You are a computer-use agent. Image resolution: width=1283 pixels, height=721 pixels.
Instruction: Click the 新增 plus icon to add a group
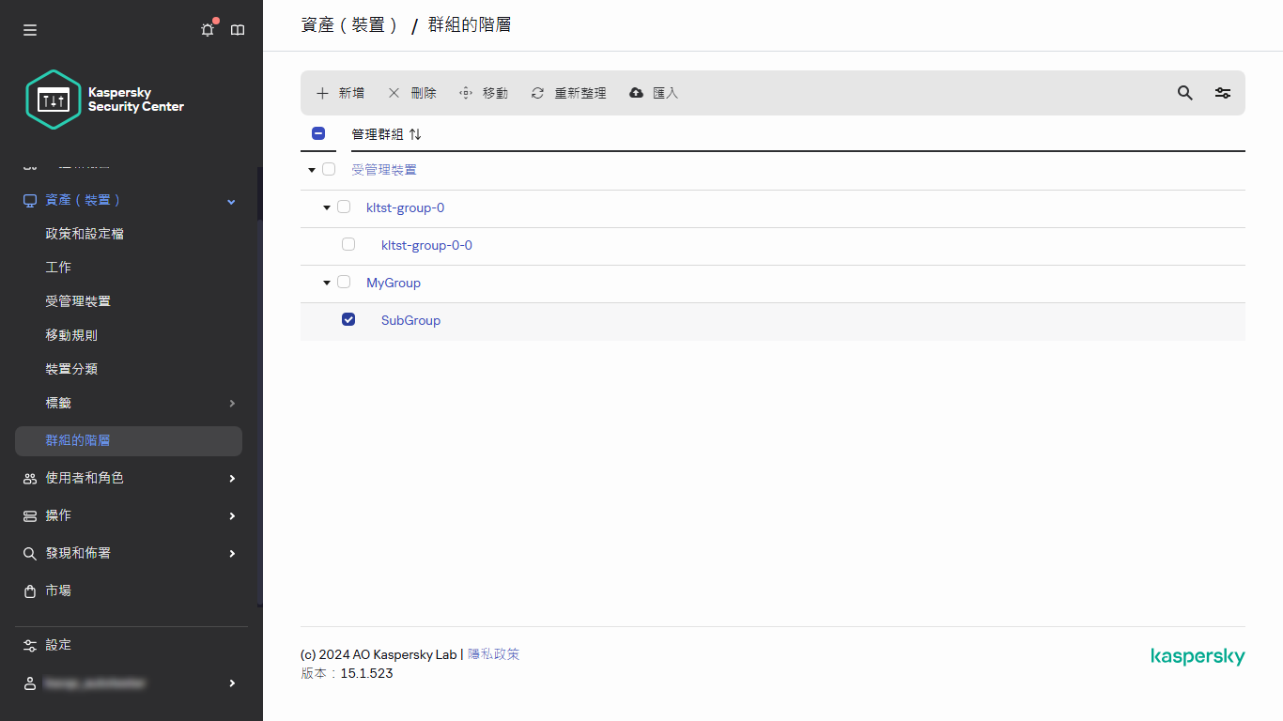323,93
